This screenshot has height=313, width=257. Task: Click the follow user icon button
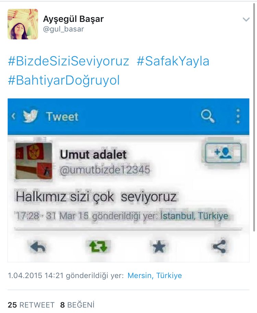[223, 153]
